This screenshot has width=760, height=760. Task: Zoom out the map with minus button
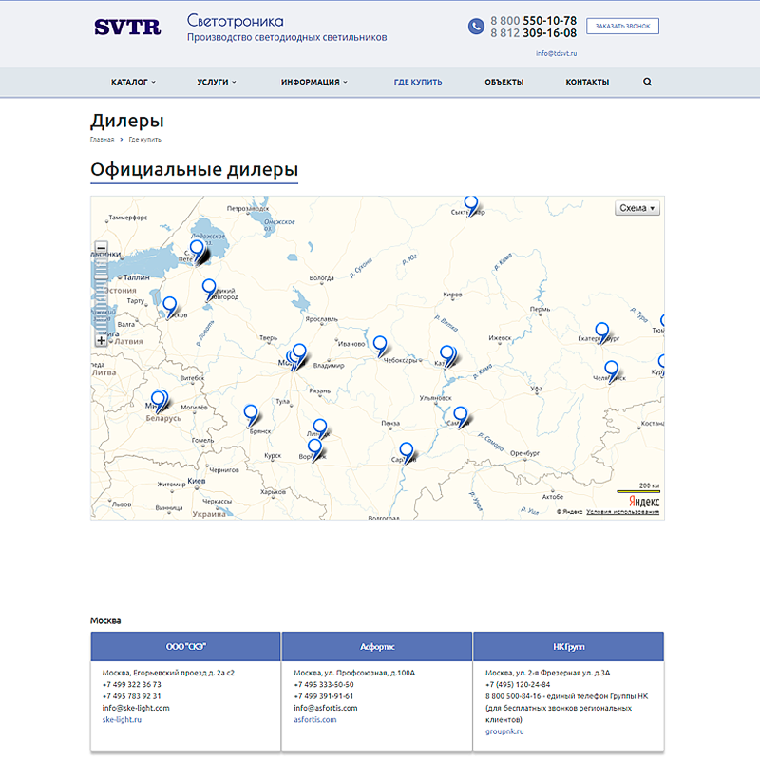point(101,248)
